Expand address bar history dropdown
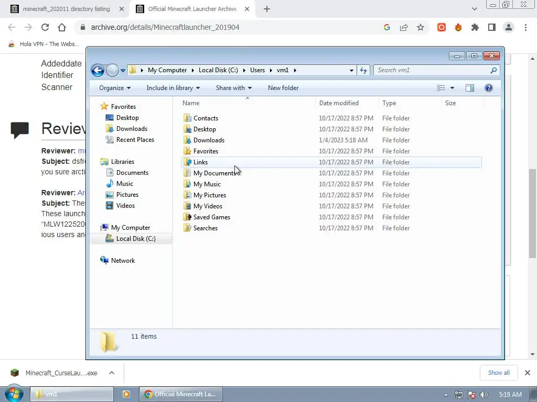The image size is (537, 402). (351, 71)
